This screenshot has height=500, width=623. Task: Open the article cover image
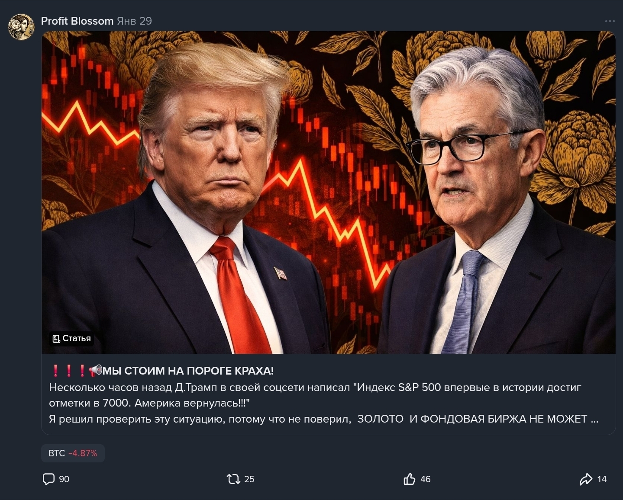pos(328,192)
